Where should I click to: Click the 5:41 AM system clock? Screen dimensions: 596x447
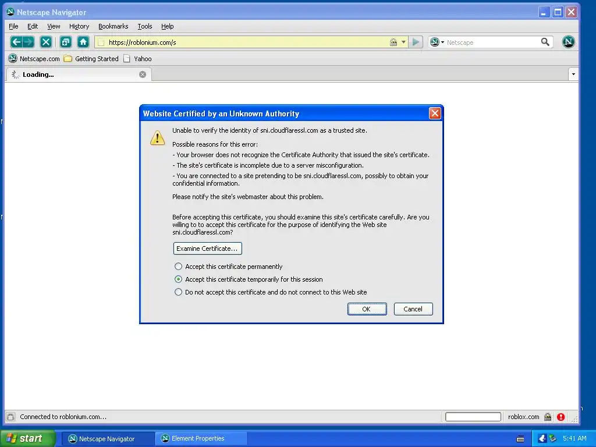[574, 439]
